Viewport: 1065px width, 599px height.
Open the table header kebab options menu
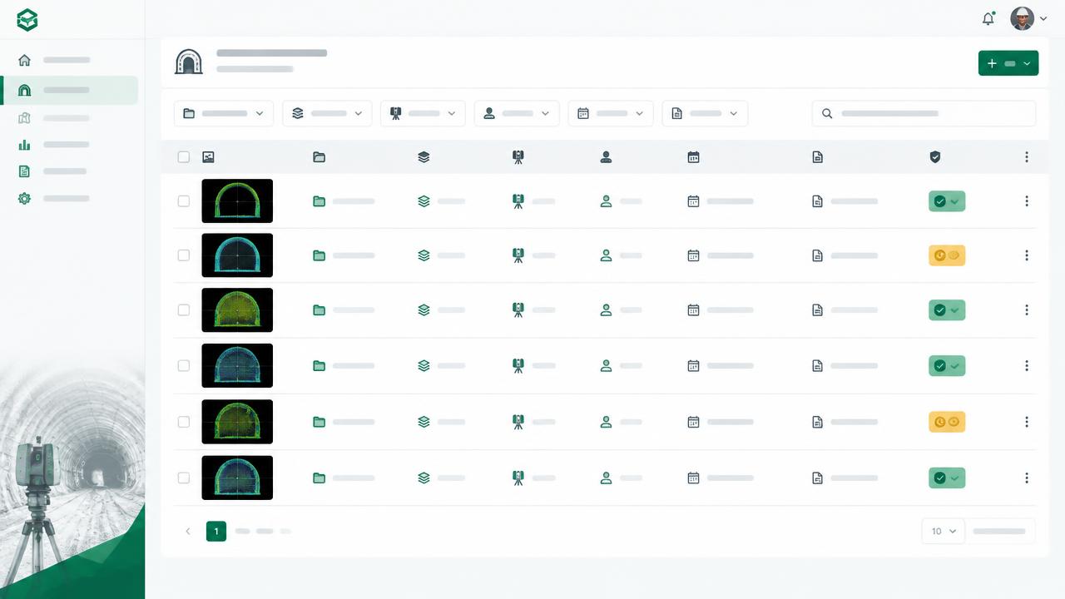point(1027,156)
